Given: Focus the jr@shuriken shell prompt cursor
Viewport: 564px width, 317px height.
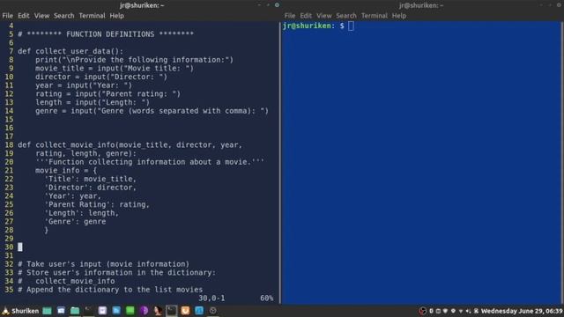Looking at the screenshot, I should 351,26.
